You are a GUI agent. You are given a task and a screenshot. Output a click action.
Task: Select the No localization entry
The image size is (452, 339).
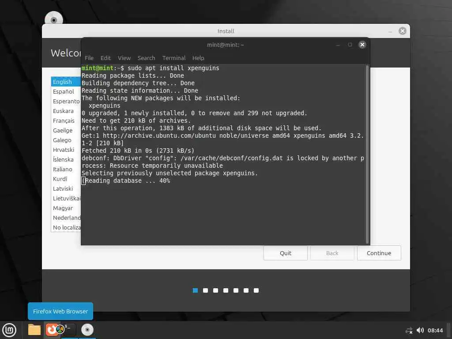(66, 227)
